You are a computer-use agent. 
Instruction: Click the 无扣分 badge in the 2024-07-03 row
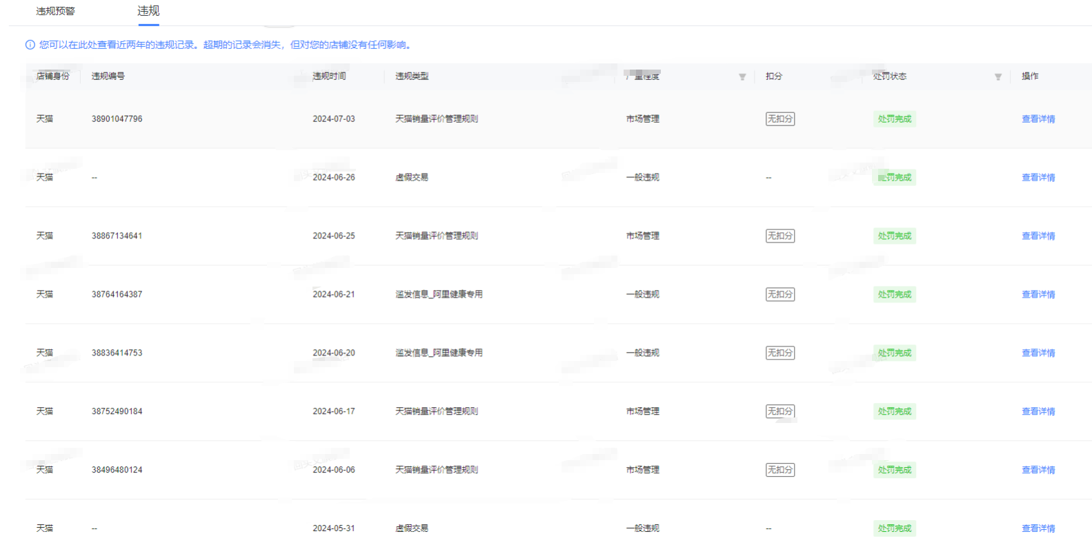point(780,119)
